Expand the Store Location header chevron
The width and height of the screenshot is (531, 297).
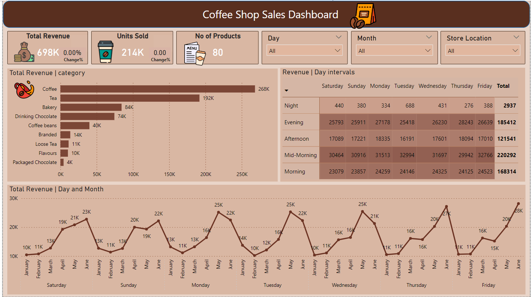click(x=516, y=37)
